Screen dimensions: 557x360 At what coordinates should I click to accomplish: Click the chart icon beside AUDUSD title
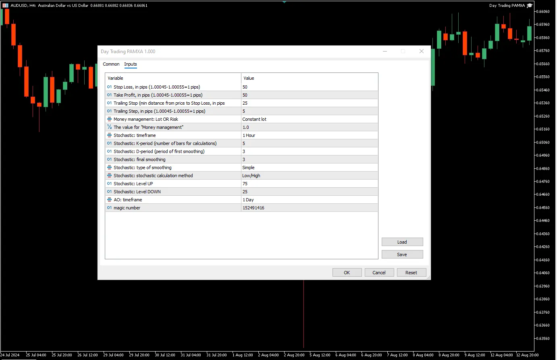coord(6,5)
